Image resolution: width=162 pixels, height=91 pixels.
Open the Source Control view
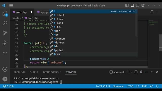click(x=5, y=33)
